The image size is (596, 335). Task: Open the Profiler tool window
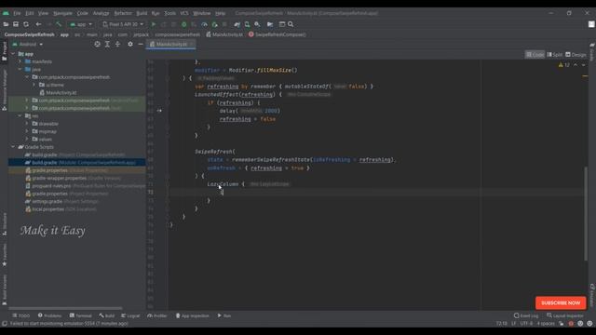(157, 316)
